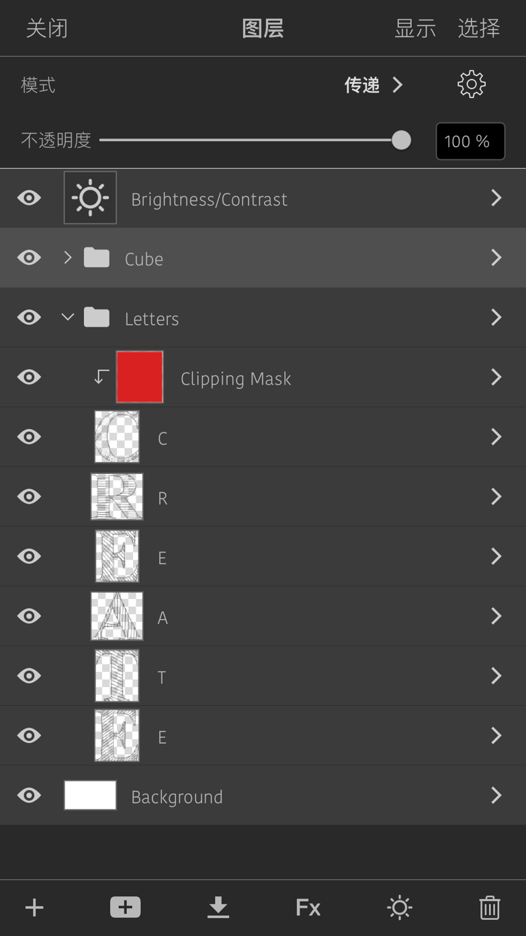Open the 显示 menu
526x936 pixels.
pyautogui.click(x=415, y=28)
